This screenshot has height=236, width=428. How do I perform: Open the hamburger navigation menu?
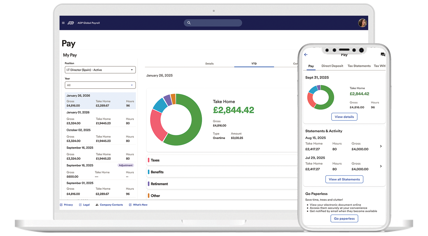click(63, 23)
